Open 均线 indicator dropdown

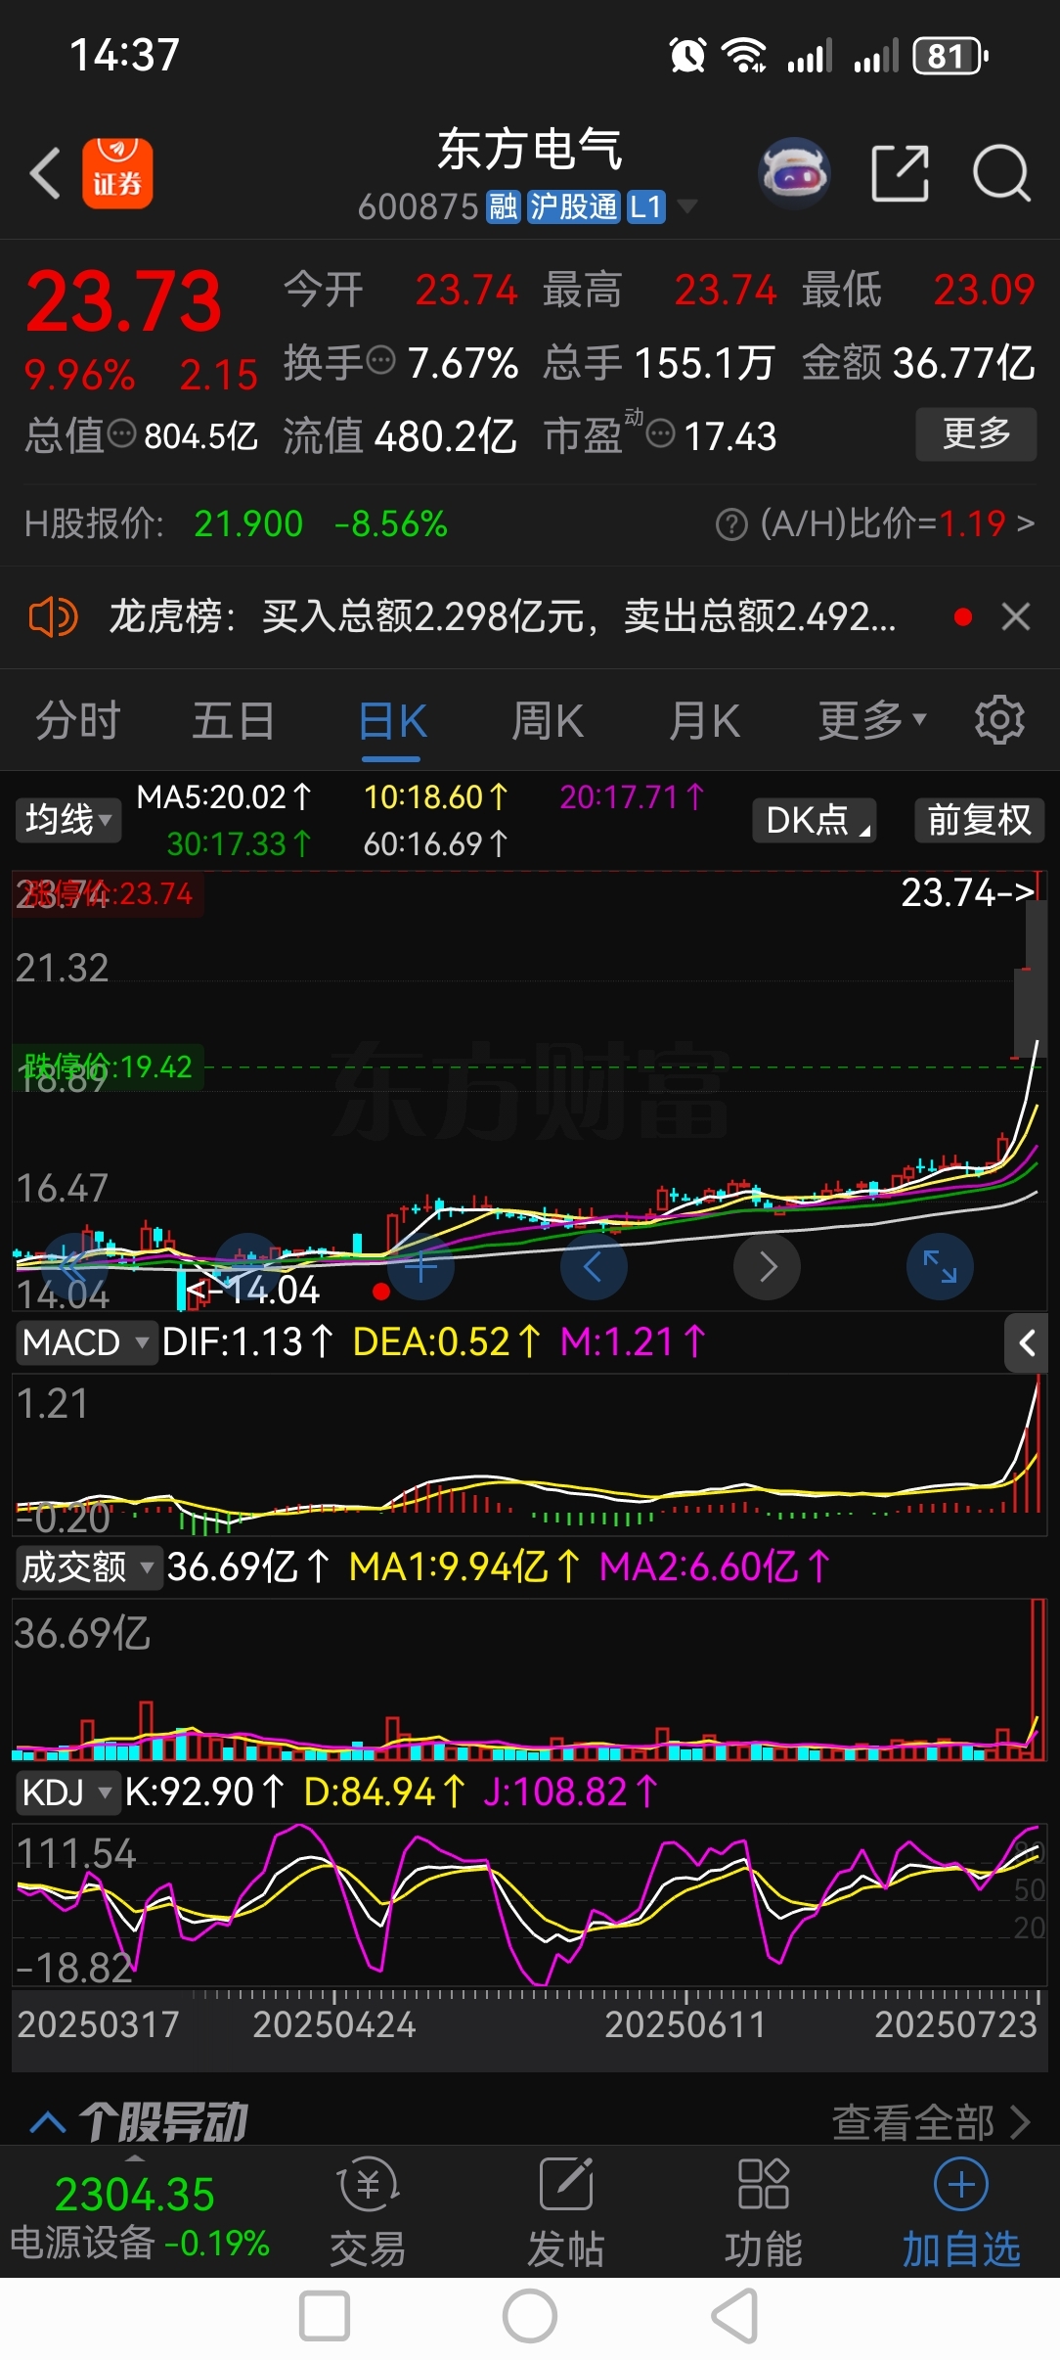click(68, 820)
